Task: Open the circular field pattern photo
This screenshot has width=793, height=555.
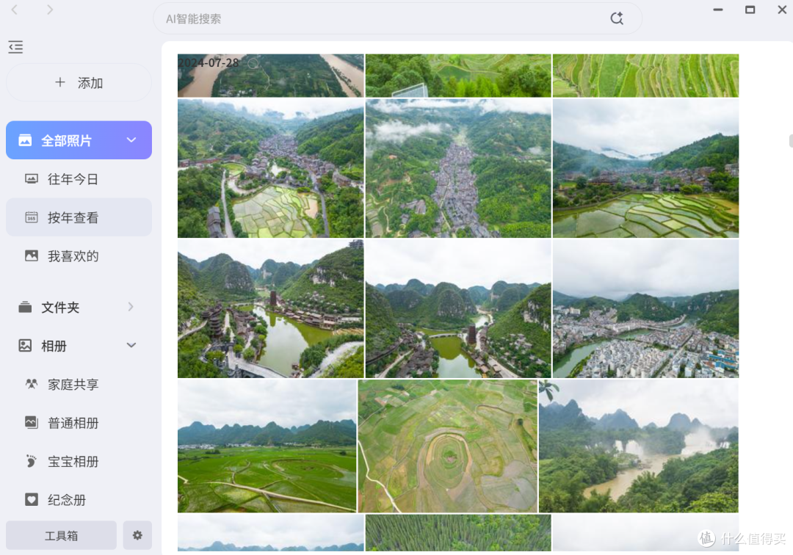Action: pos(448,446)
